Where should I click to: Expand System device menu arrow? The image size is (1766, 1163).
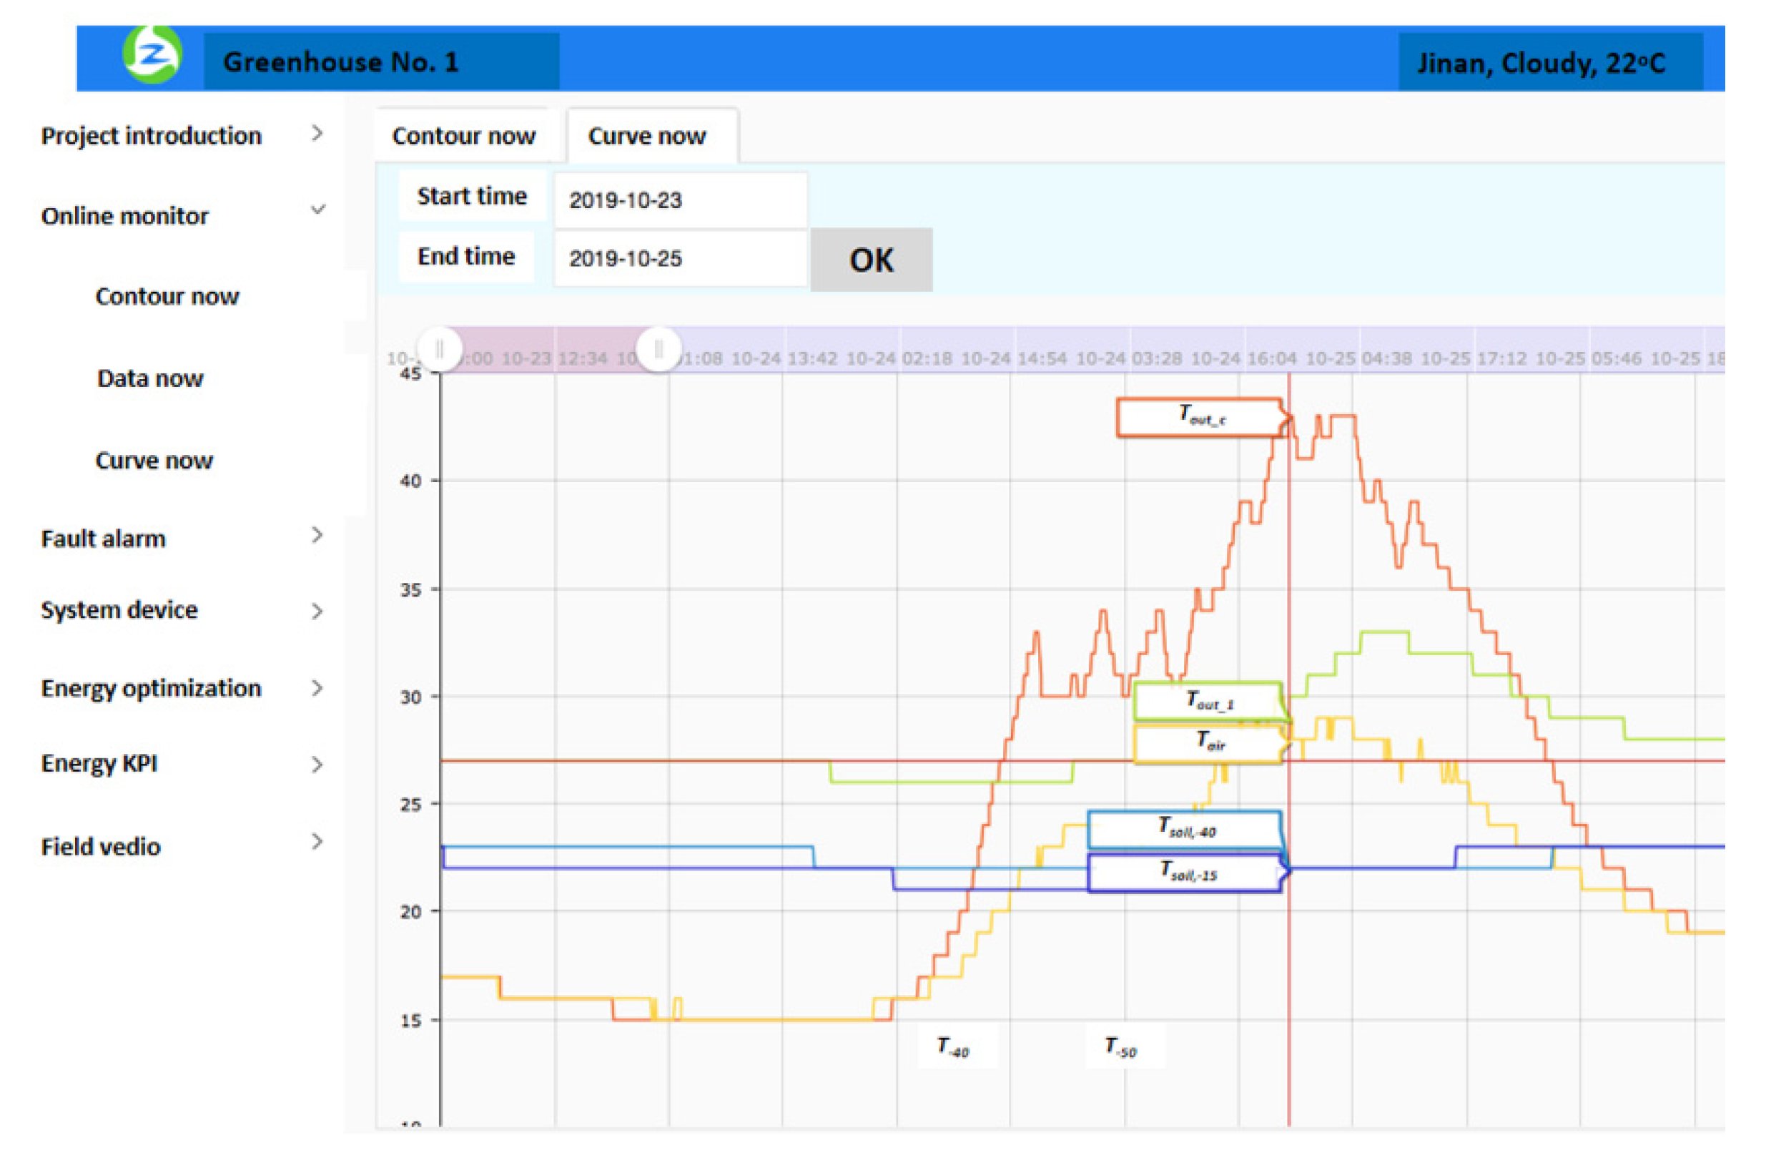pyautogui.click(x=317, y=612)
